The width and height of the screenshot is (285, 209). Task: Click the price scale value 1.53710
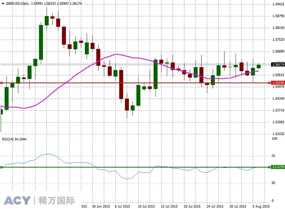278,110
